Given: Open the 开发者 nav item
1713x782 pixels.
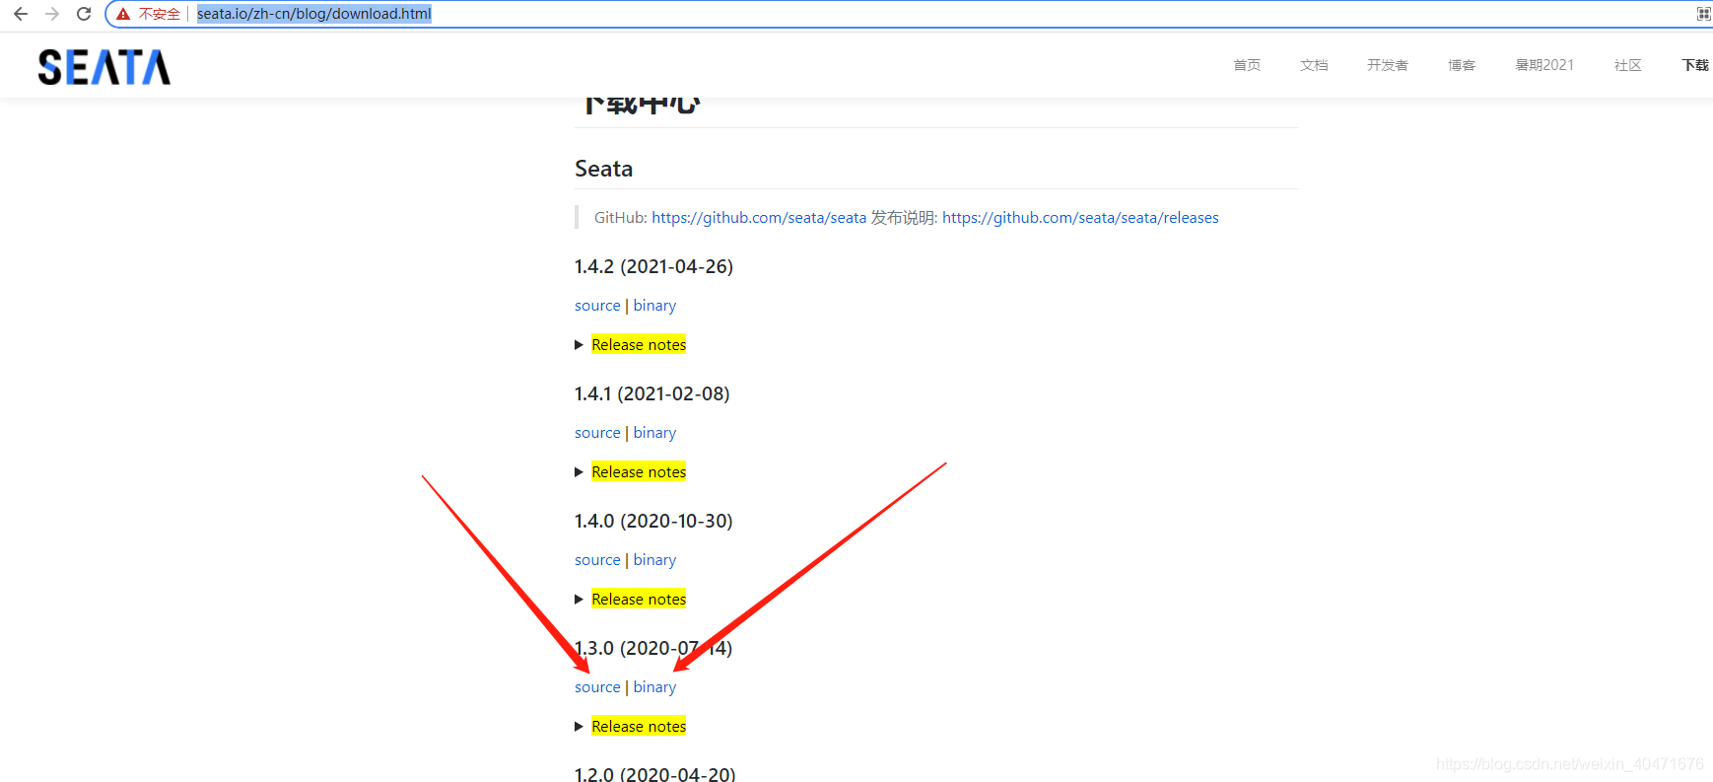Looking at the screenshot, I should (x=1388, y=65).
